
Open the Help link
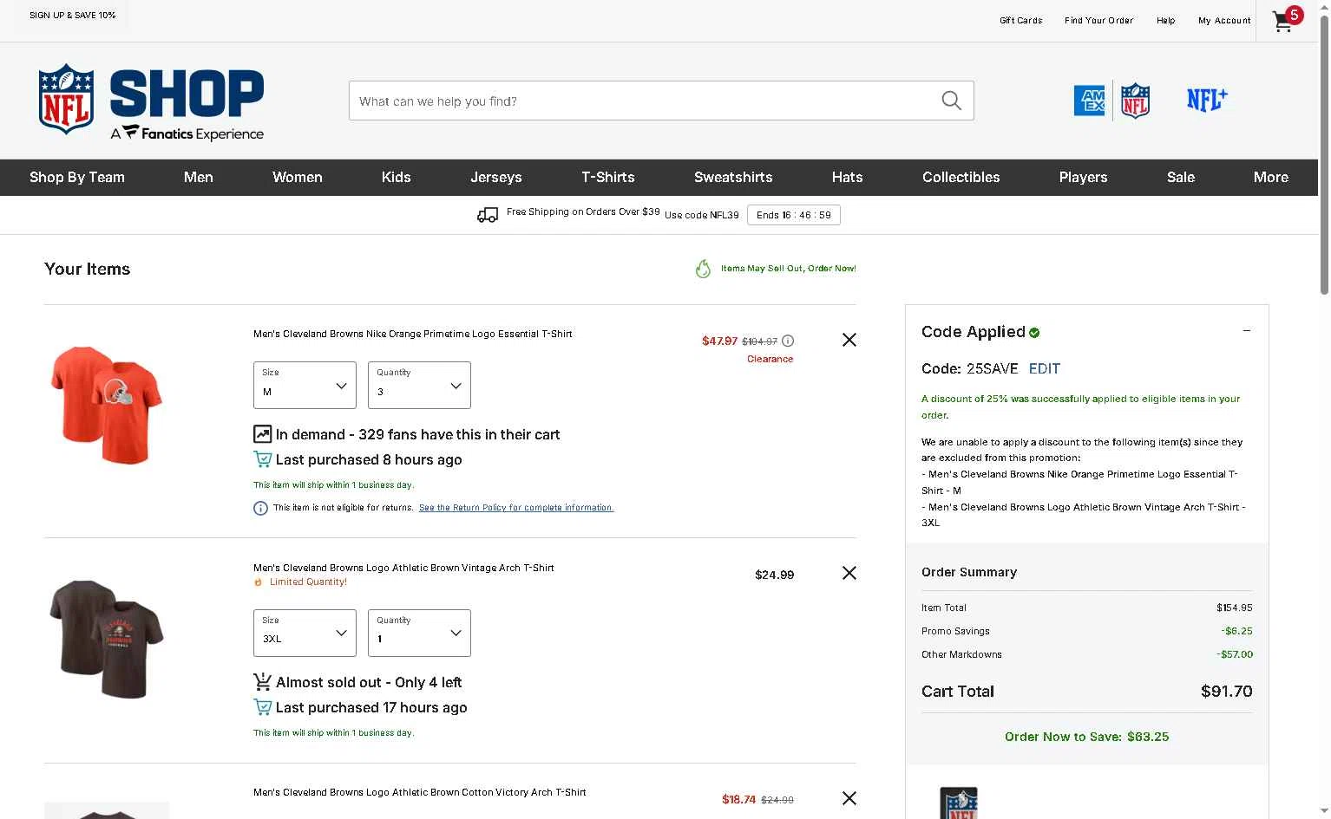1166,20
